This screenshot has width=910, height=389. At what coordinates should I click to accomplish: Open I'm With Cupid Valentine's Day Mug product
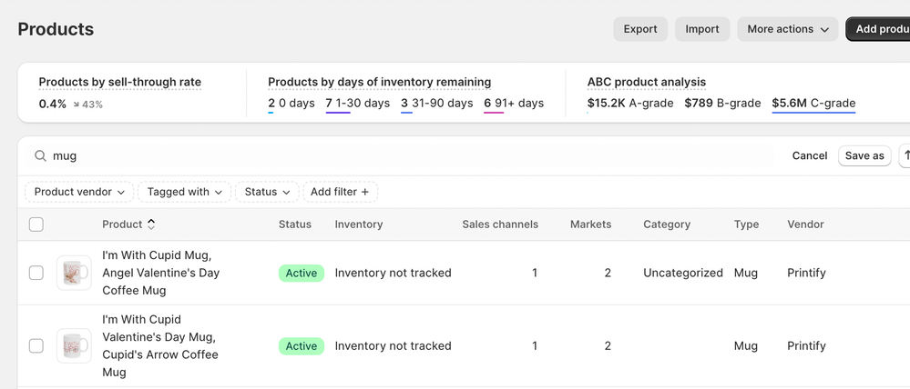point(160,345)
